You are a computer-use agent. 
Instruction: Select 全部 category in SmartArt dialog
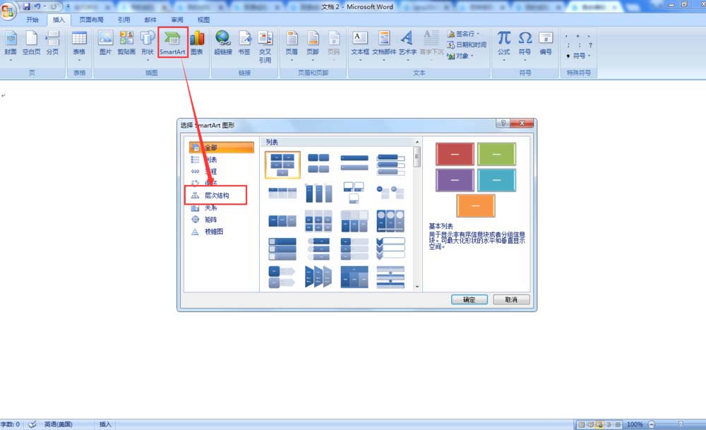click(222, 148)
